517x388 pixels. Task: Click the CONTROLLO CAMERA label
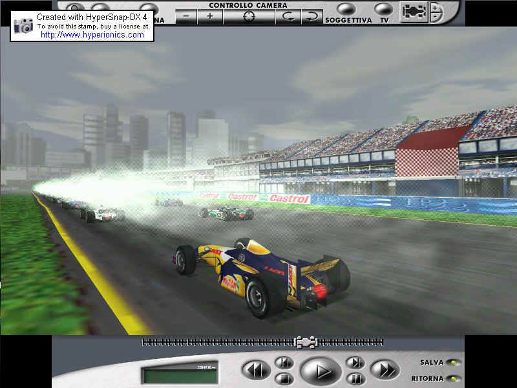(248, 5)
